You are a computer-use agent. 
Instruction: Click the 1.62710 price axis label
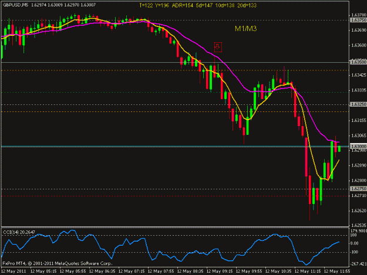359,195
